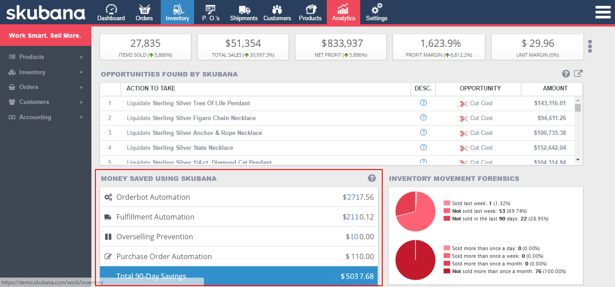
Task: Open the Dashboard tab
Action: coord(111,12)
